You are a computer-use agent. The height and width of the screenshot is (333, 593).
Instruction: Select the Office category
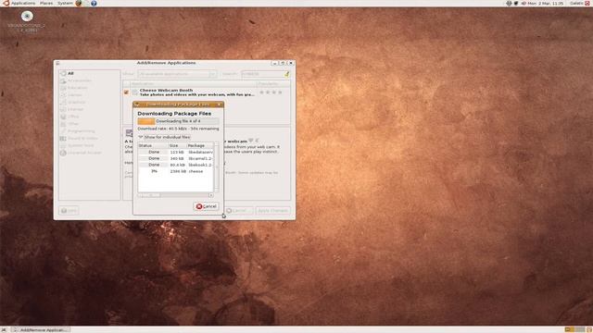click(x=89, y=117)
